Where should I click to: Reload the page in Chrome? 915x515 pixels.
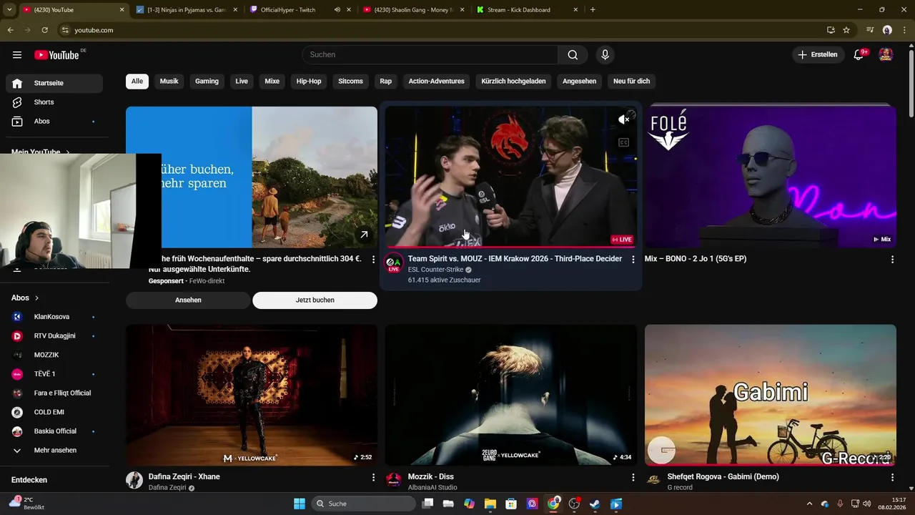[44, 30]
